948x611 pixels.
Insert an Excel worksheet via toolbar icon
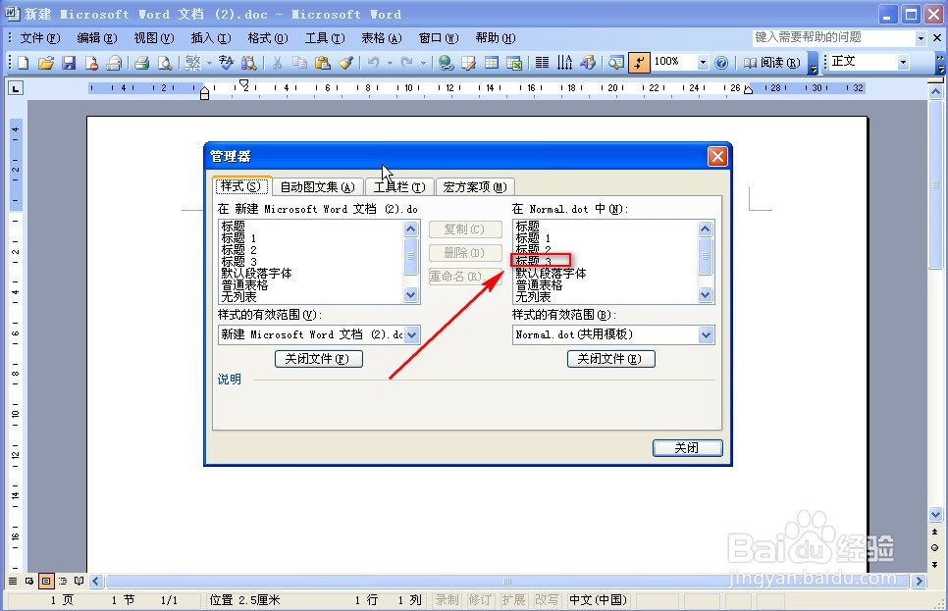click(514, 61)
